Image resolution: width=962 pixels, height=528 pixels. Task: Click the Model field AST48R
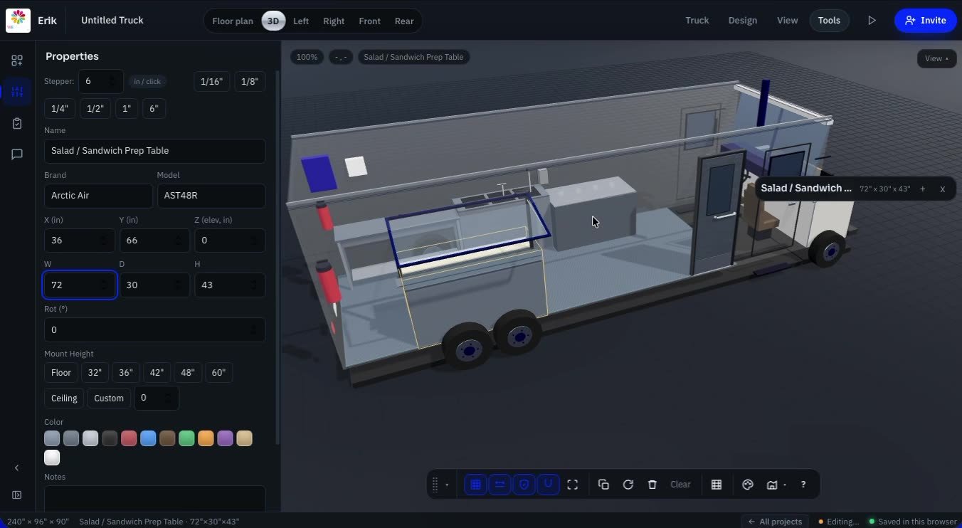tap(211, 196)
